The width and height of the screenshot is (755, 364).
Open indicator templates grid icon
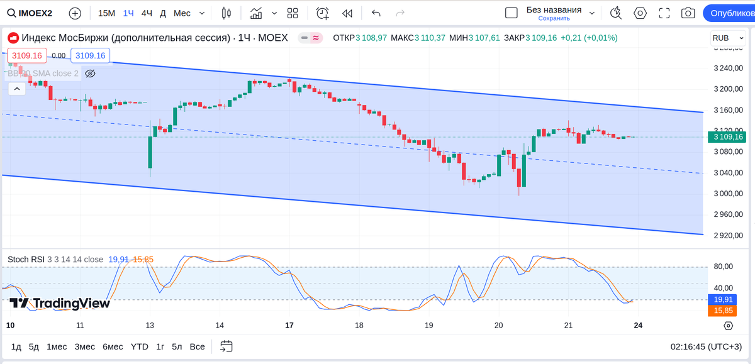coord(292,13)
